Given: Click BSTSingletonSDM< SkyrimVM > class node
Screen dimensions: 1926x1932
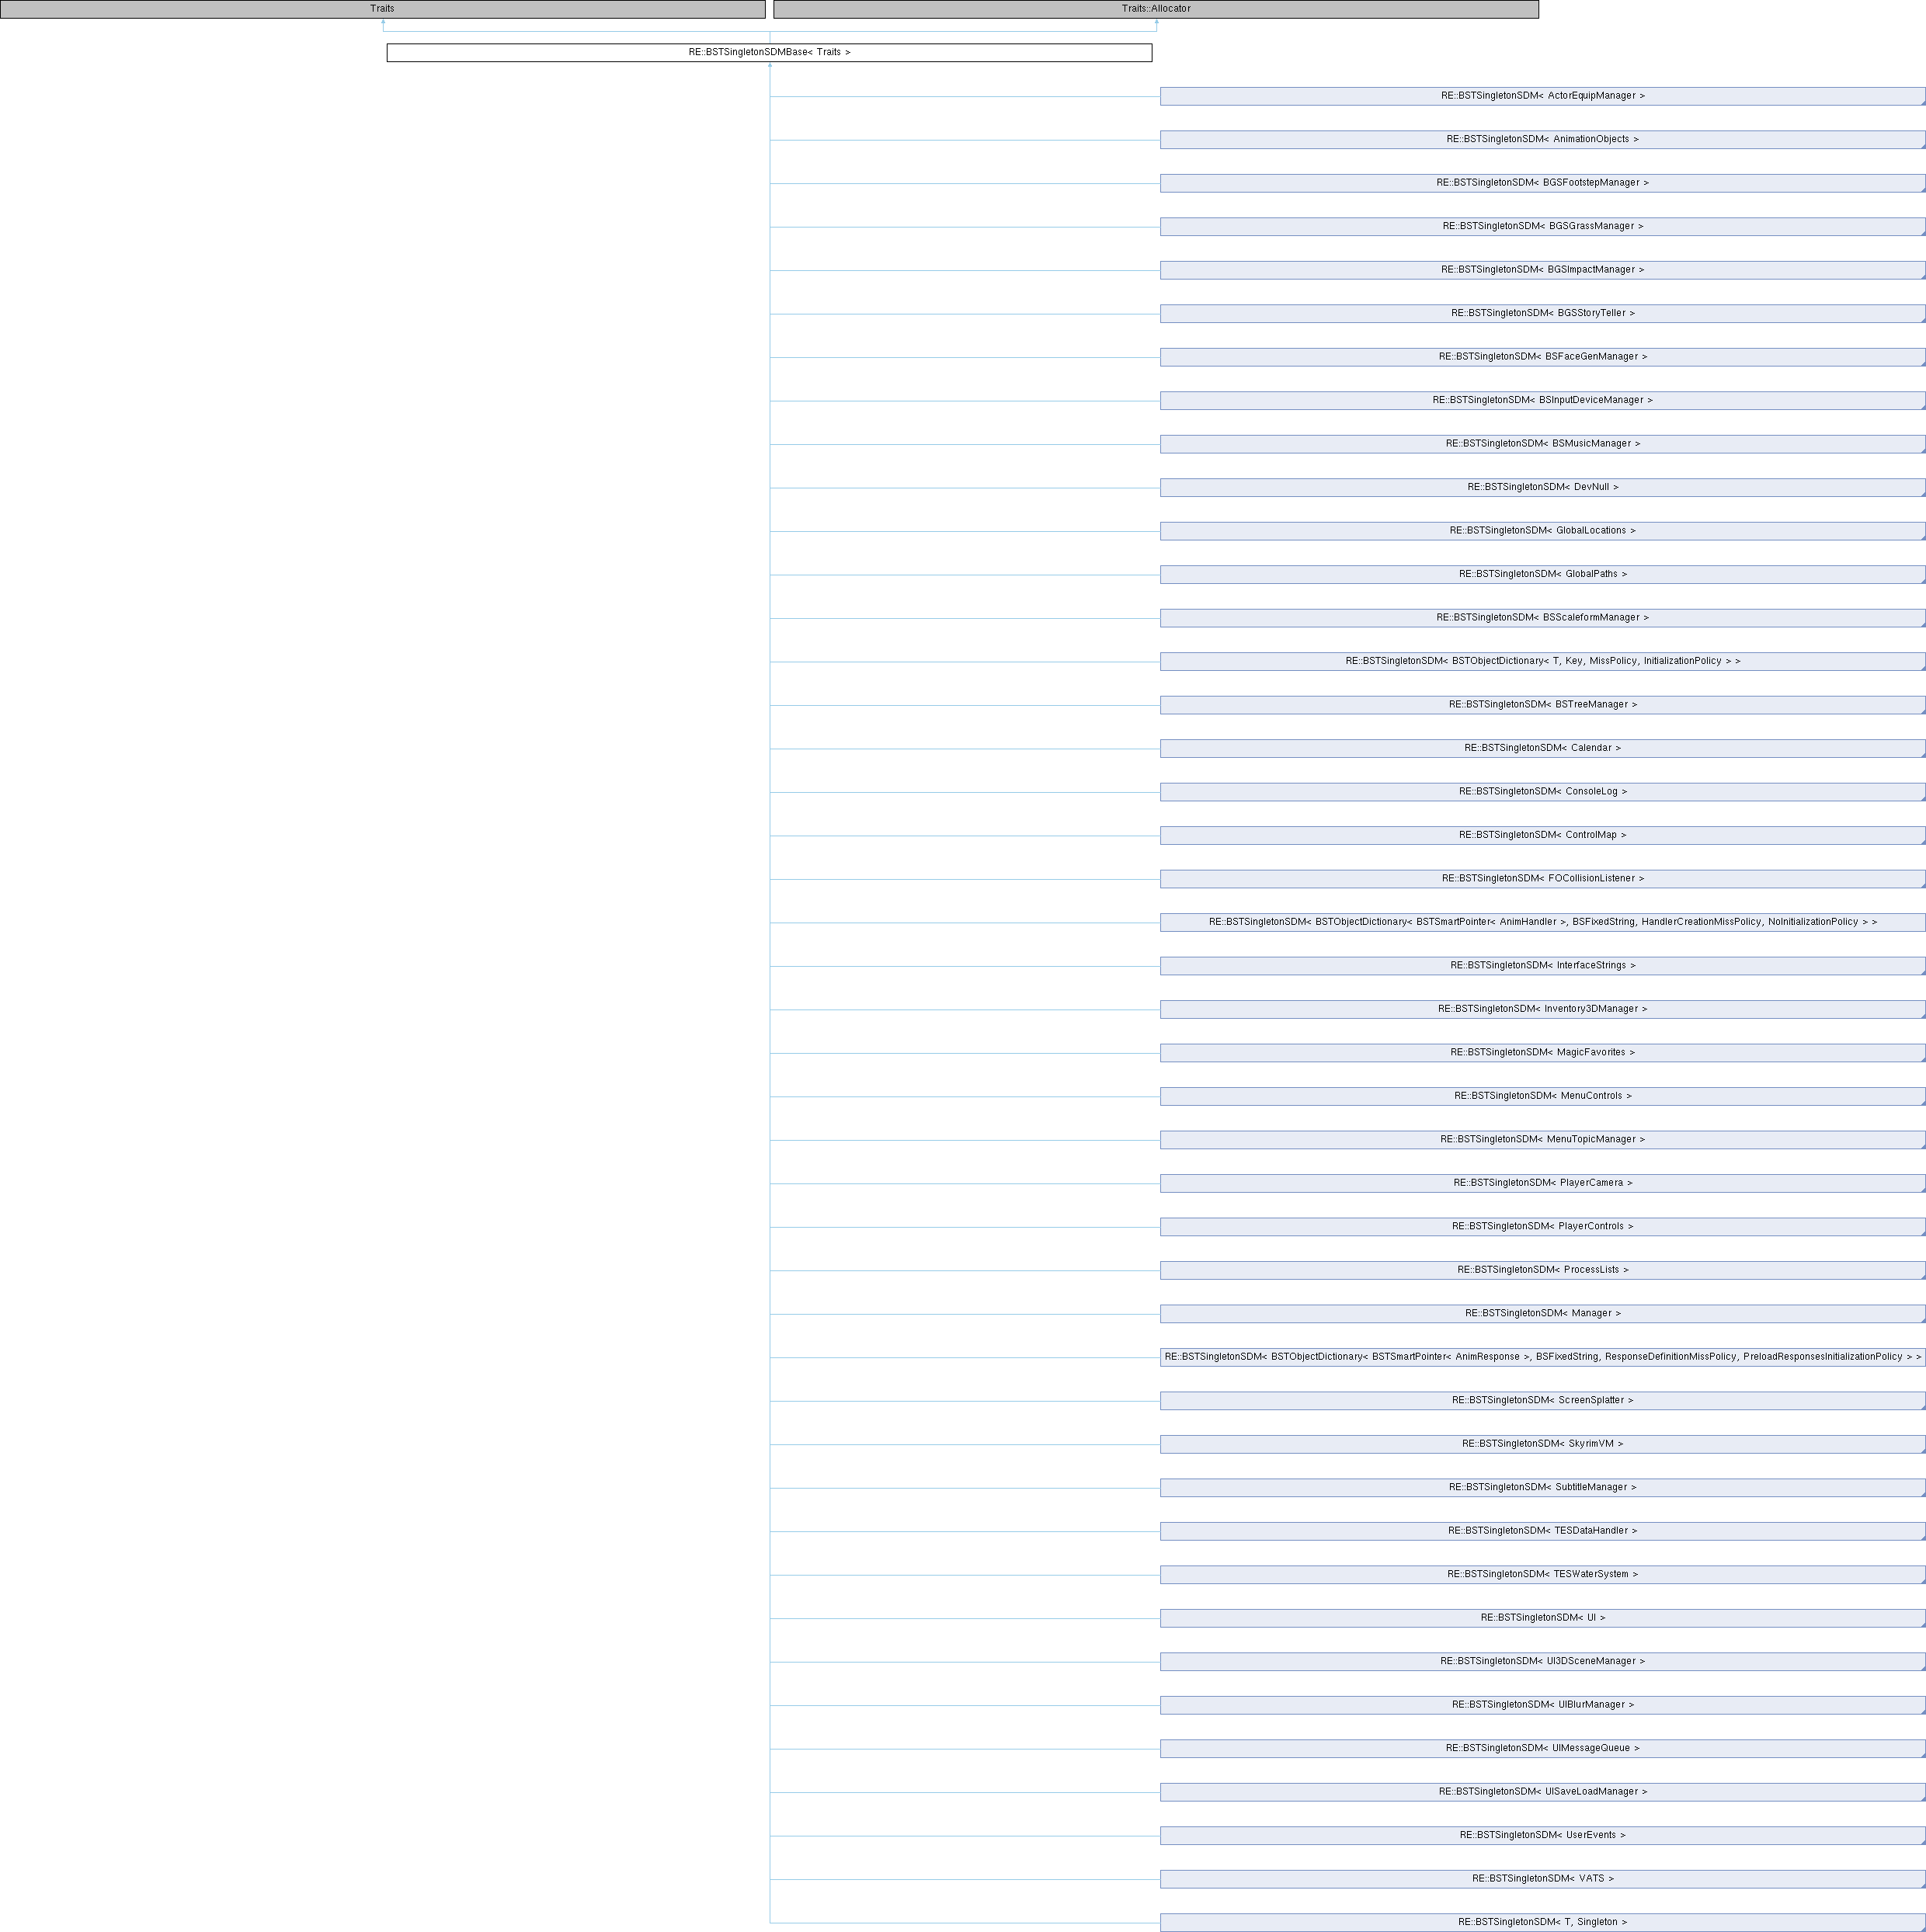Looking at the screenshot, I should (1542, 1444).
